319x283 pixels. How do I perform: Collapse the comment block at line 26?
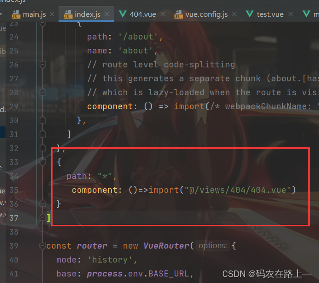(x=42, y=65)
